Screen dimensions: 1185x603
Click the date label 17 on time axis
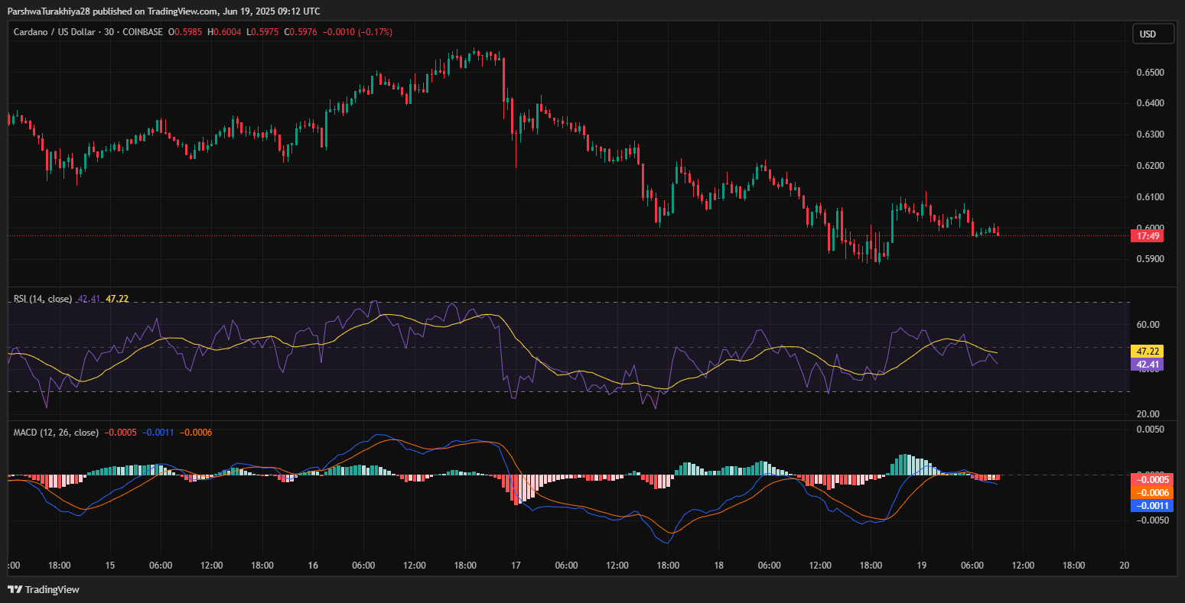point(516,566)
